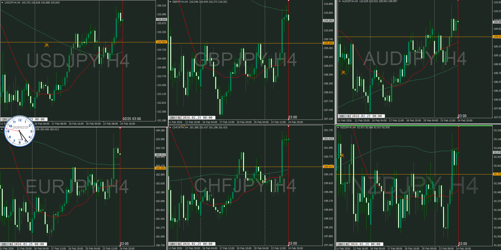The width and height of the screenshot is (501, 250).
Task: Click the trade arrow icon on AUDJPY chart
Action: 343,72
